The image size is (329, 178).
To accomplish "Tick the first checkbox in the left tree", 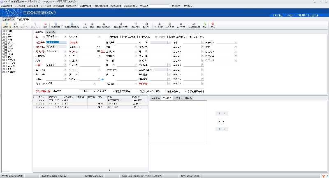I will [7, 31].
